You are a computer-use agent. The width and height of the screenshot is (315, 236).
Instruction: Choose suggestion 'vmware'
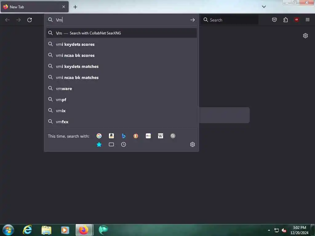[122, 88]
